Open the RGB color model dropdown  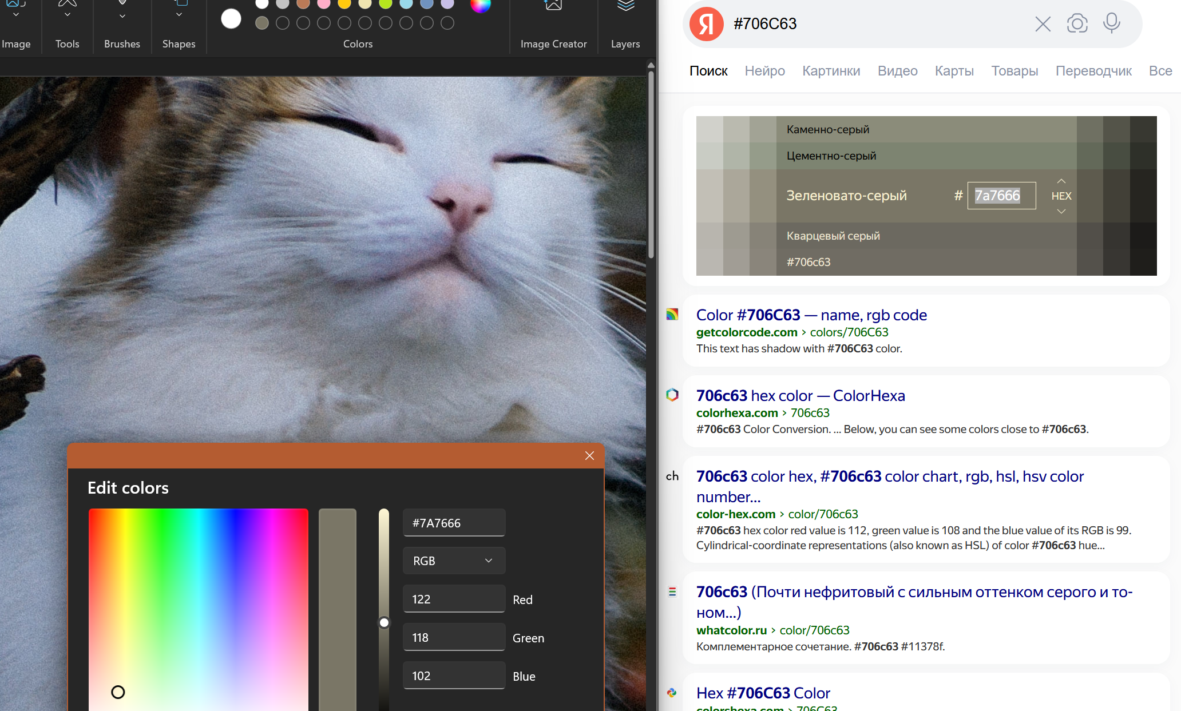click(454, 561)
